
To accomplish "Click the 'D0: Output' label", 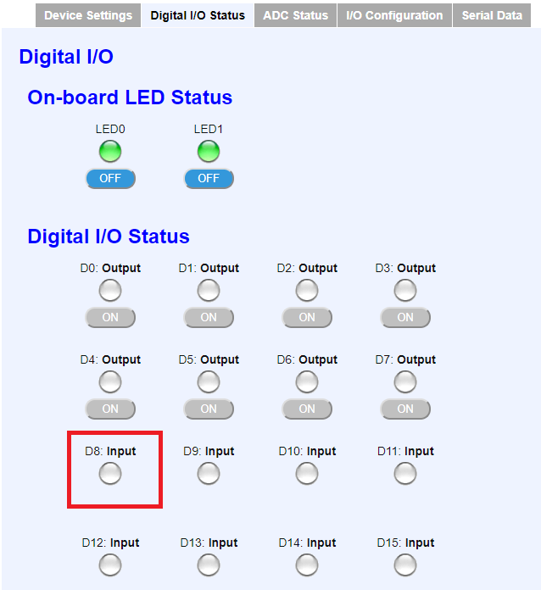I will tap(110, 268).
